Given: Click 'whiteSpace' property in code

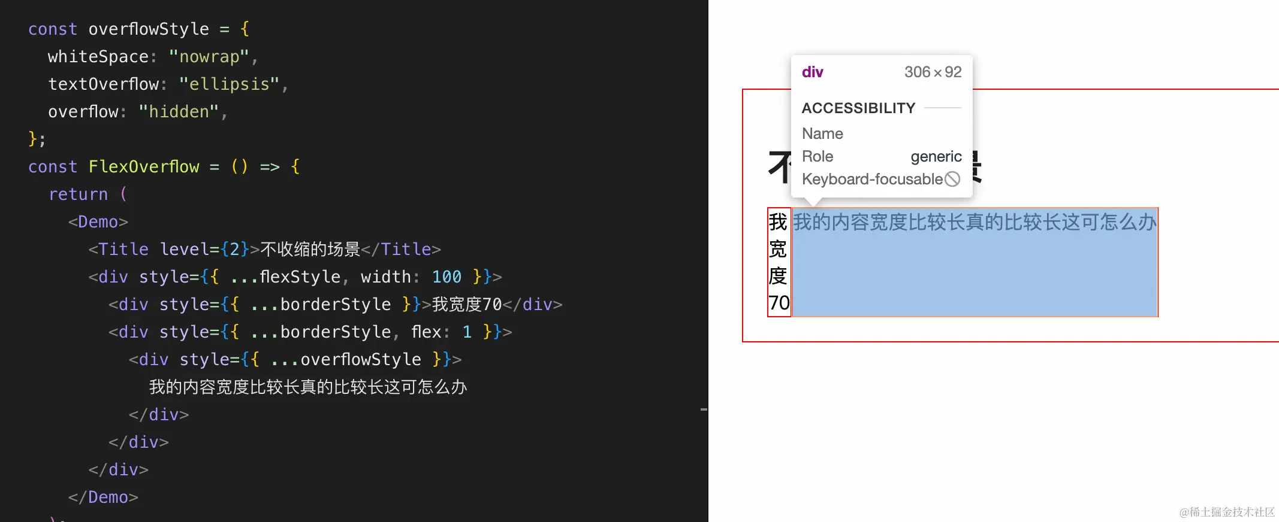Looking at the screenshot, I should (98, 57).
